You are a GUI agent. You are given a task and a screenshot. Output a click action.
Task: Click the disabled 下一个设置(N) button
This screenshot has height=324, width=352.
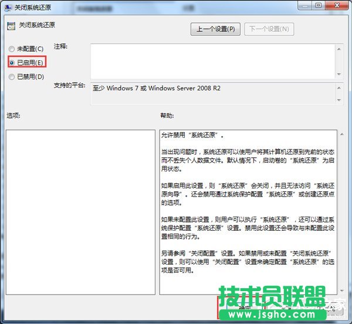pos(269,29)
